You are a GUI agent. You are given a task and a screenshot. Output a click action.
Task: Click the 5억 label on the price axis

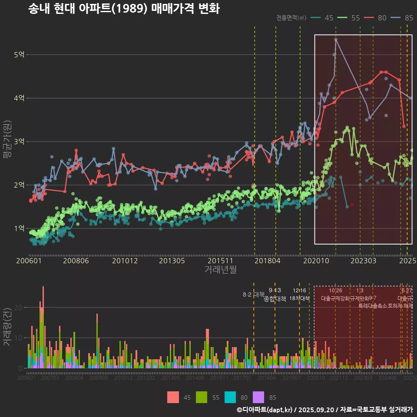[x=20, y=55]
